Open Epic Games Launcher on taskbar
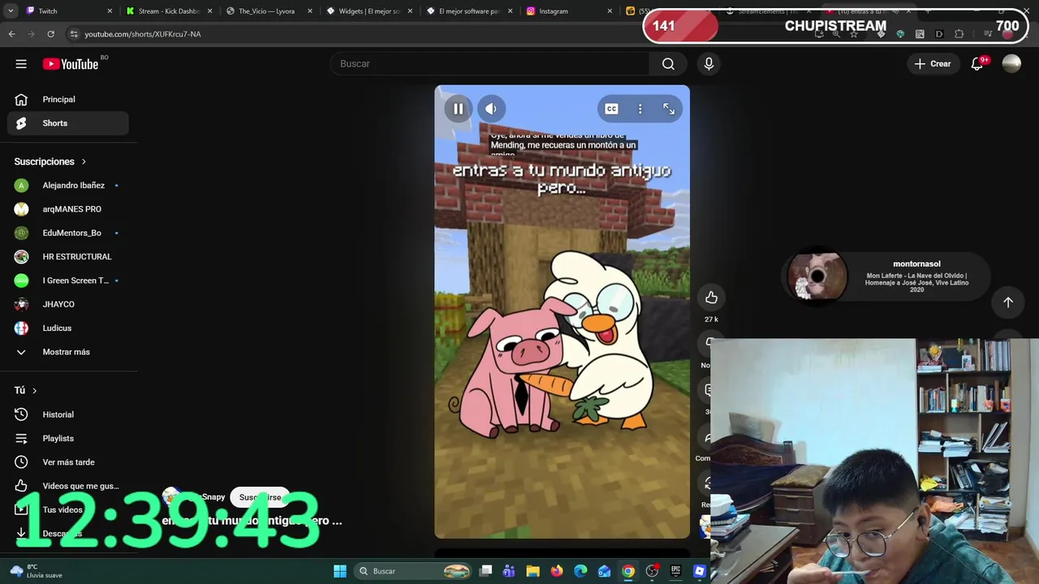 (x=675, y=571)
